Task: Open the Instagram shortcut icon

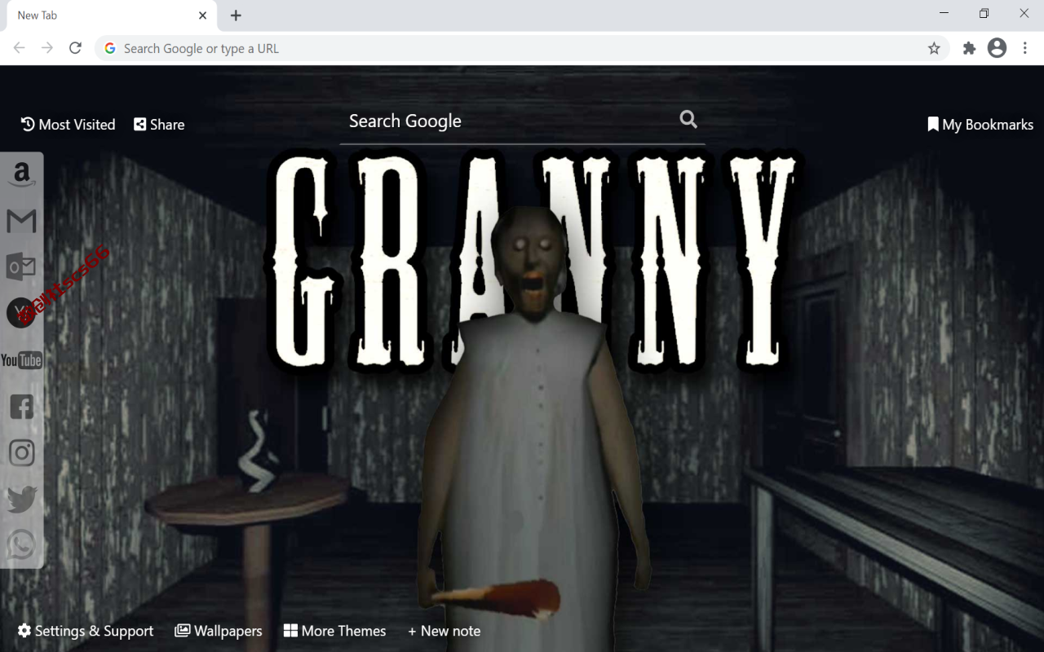Action: tap(21, 453)
